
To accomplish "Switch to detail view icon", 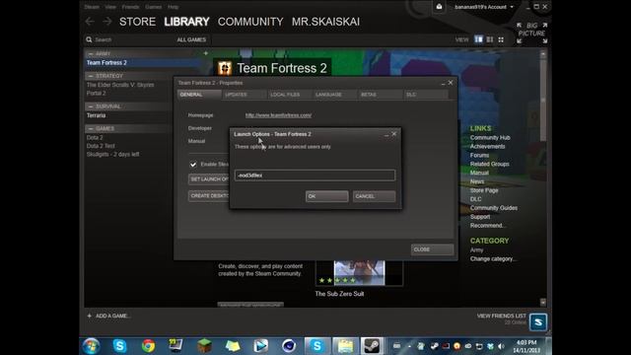I will [478, 39].
